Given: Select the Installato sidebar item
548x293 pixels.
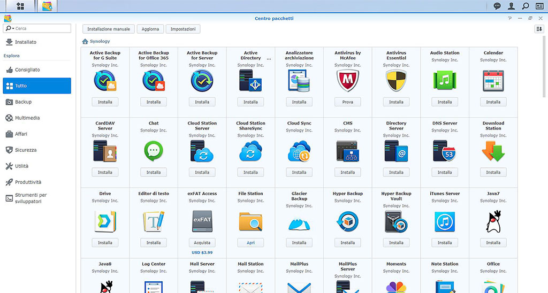Looking at the screenshot, I should pos(37,42).
